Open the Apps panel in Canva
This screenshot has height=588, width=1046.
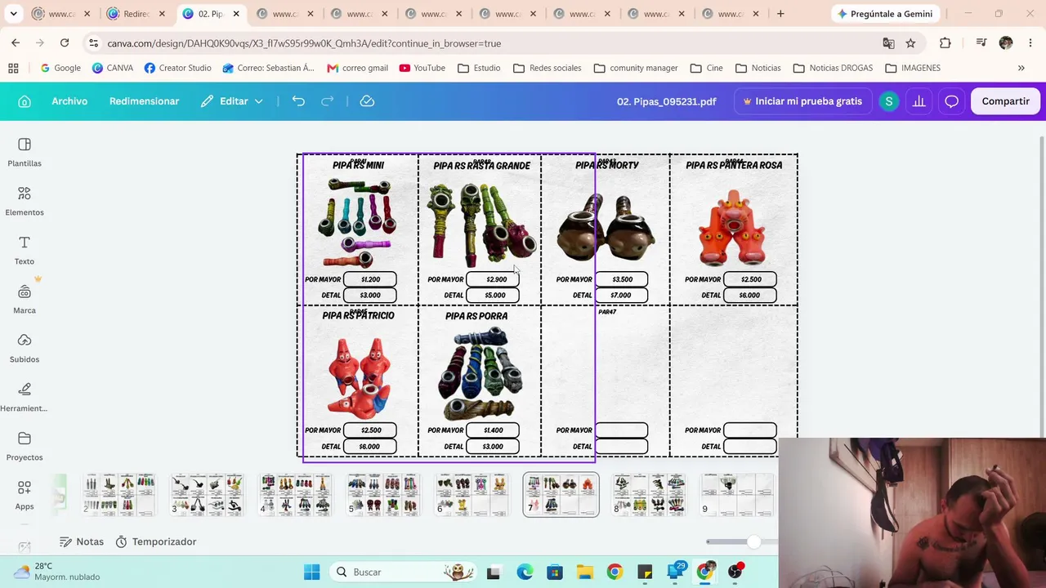point(25,495)
